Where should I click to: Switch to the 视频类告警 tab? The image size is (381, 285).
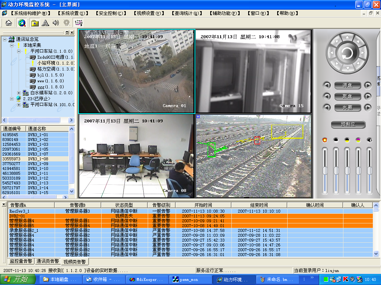(x=74, y=262)
